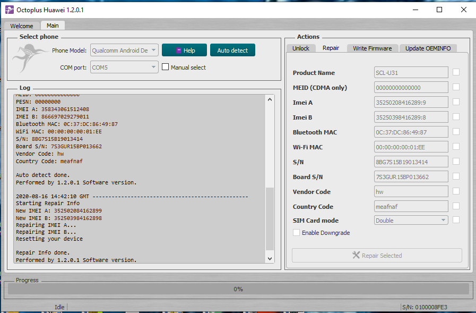Click the Bluetooth MAC input field
The height and width of the screenshot is (313, 476).
[x=411, y=132]
